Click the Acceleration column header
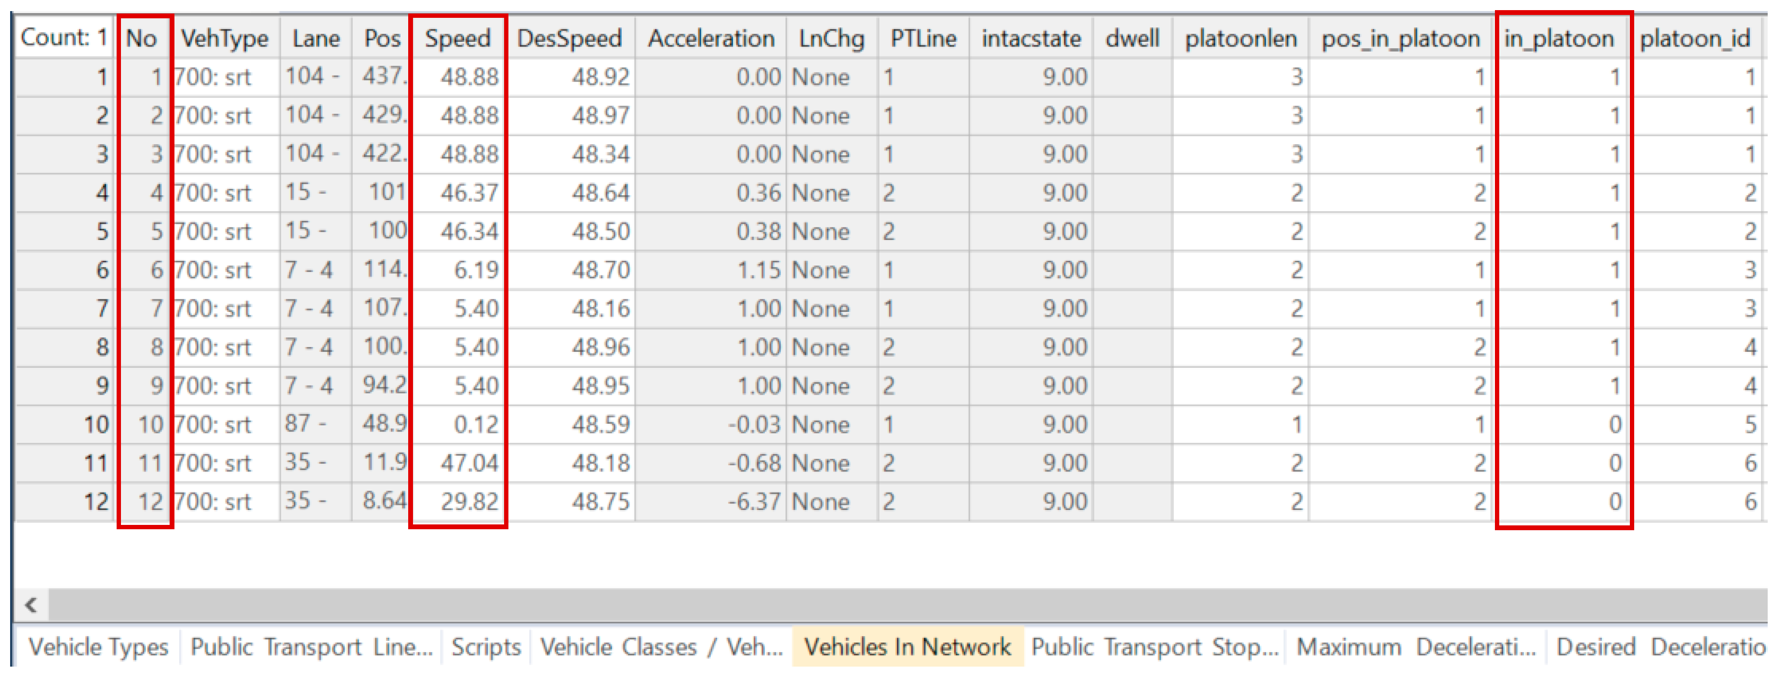This screenshot has height=683, width=1786. [x=711, y=38]
